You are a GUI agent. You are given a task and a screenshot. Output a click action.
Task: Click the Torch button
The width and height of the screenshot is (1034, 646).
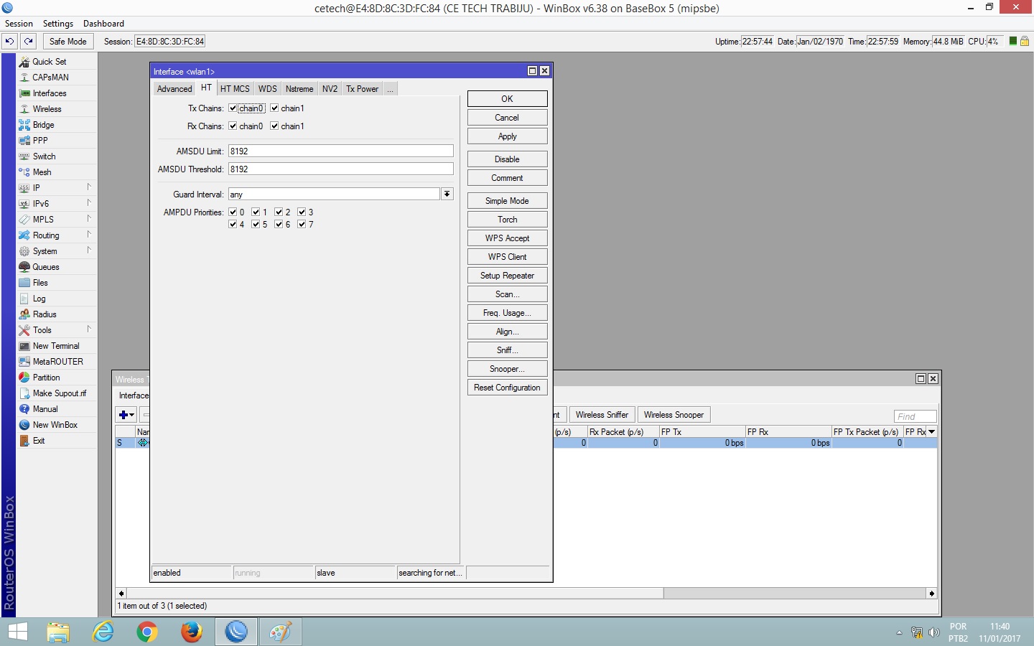click(507, 220)
